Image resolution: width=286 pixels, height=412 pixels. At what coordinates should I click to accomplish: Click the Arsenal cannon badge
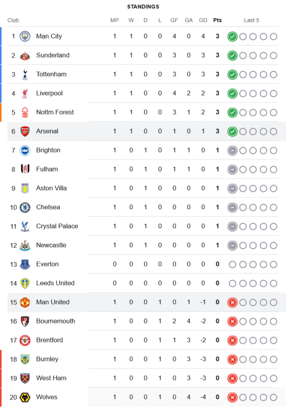pos(25,131)
